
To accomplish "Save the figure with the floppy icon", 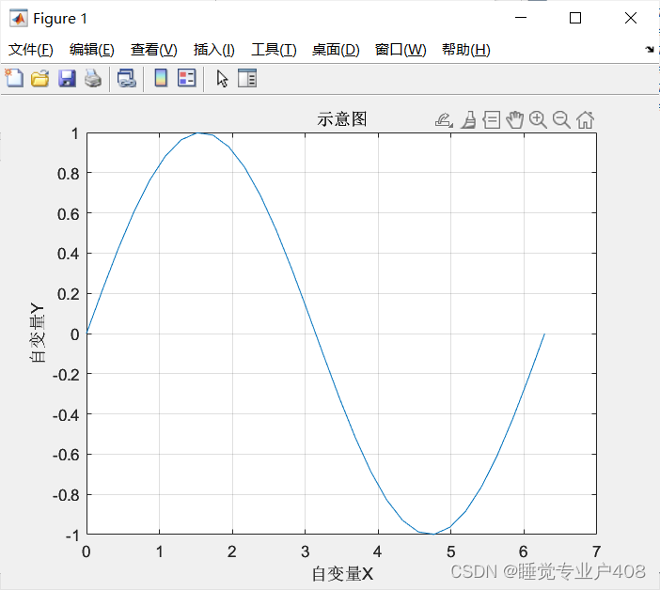I will (x=67, y=79).
